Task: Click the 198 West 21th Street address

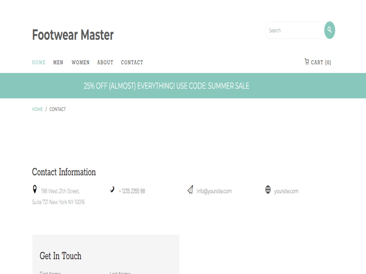Action: [x=60, y=191]
